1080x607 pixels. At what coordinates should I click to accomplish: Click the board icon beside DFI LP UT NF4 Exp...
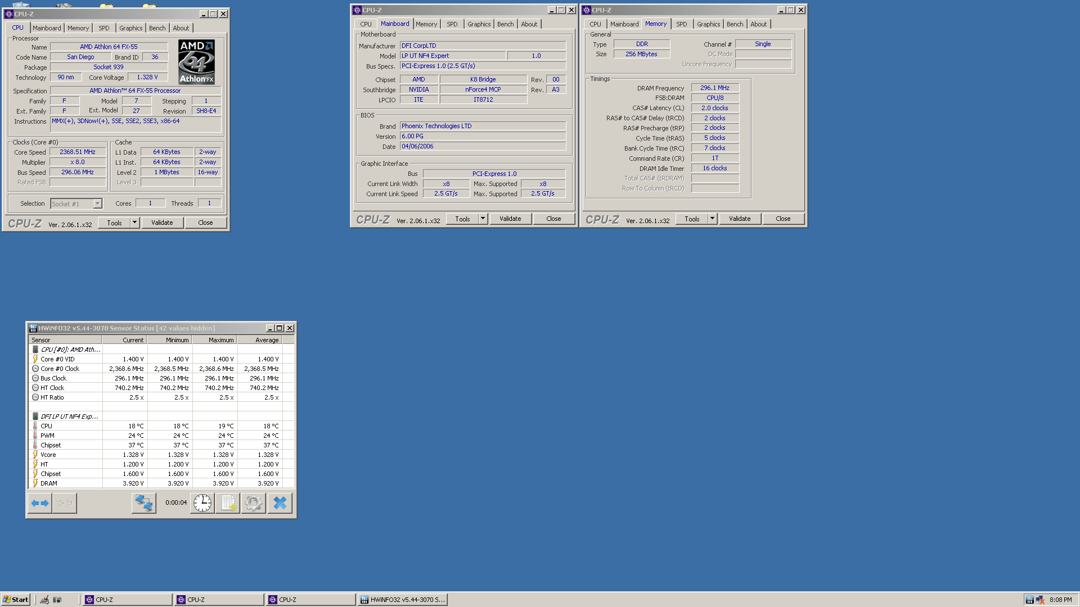[x=35, y=416]
